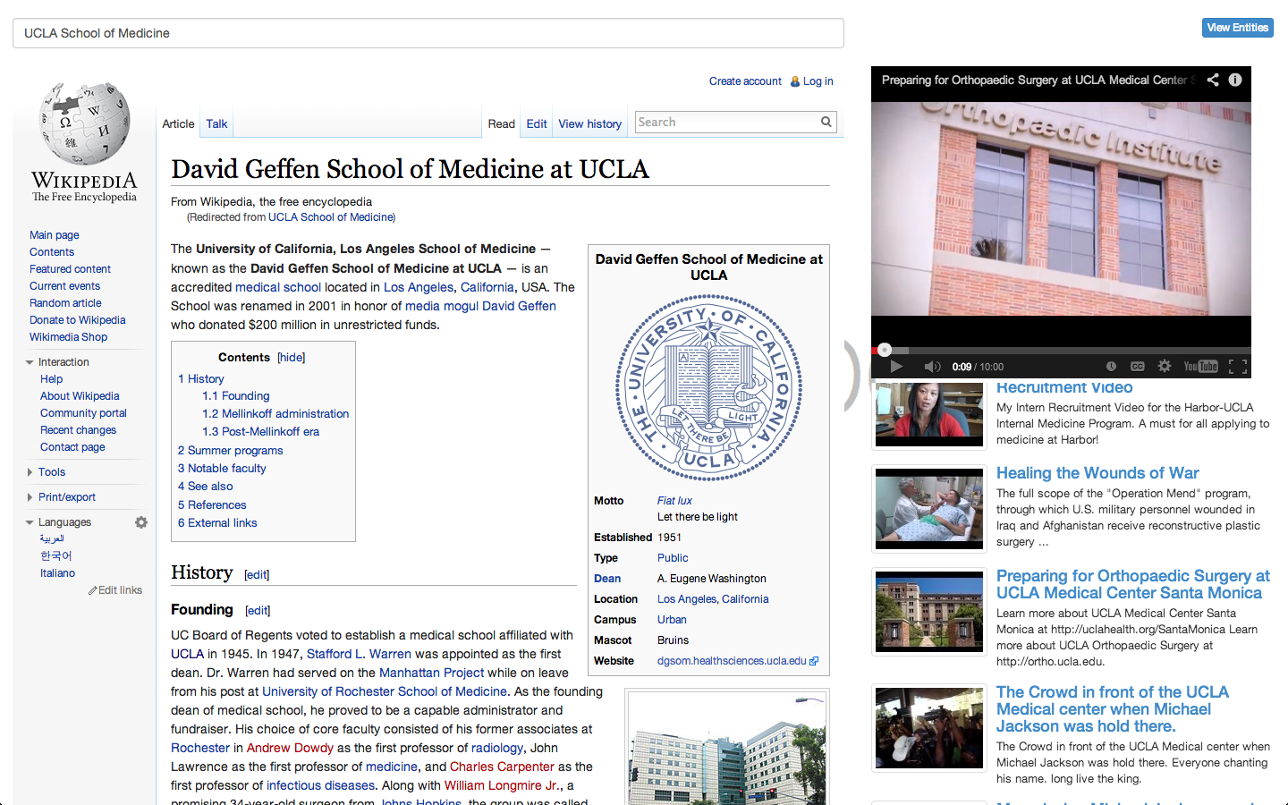Open the Recruitment Video thumbnail

click(929, 415)
